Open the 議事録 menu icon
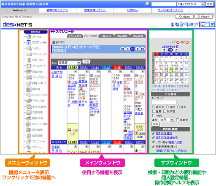The height and width of the screenshot is (186, 216). (29, 89)
